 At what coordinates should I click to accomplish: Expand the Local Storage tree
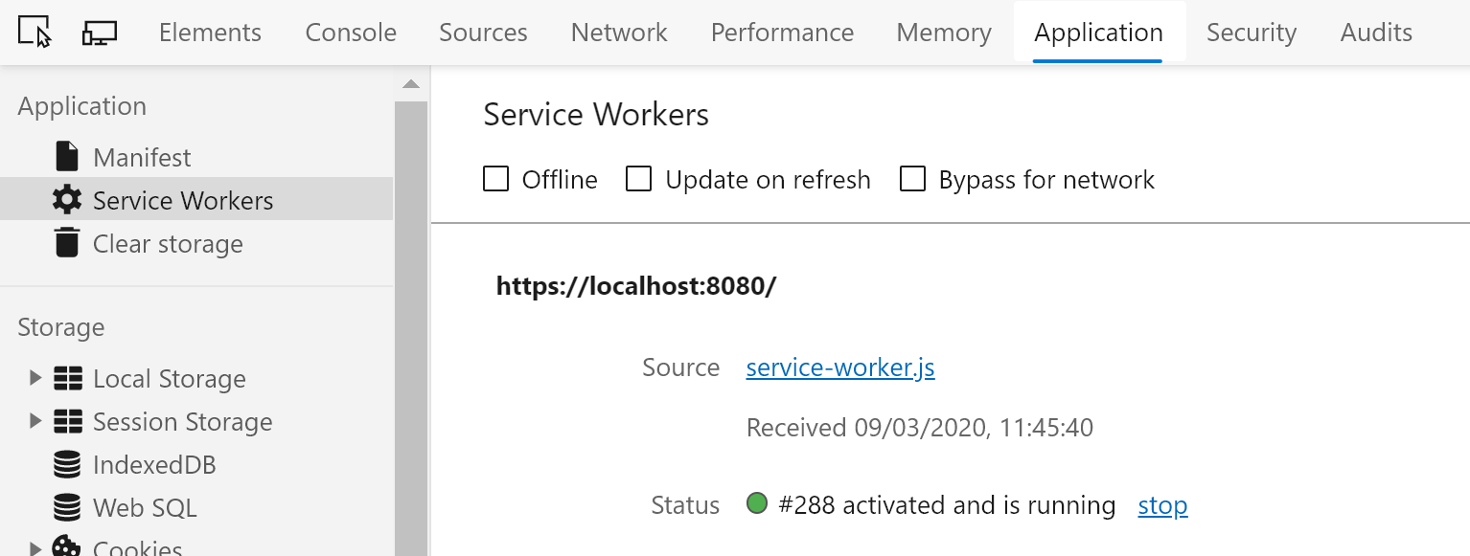34,378
